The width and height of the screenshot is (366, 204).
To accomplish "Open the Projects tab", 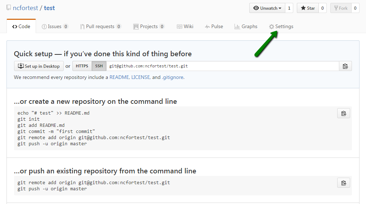I will point(149,27).
